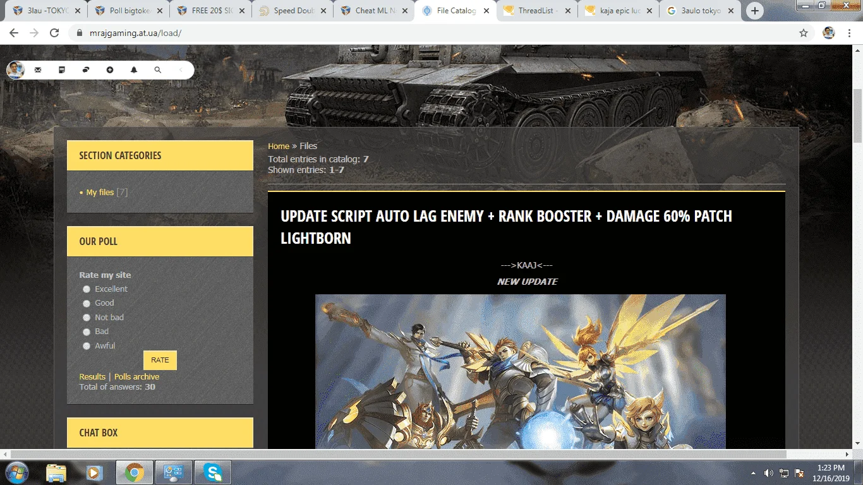Open the taskbar clock showing 1:23 PM

pyautogui.click(x=831, y=472)
